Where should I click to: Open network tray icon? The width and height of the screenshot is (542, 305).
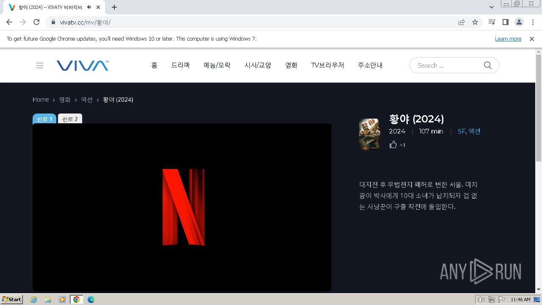point(492,299)
